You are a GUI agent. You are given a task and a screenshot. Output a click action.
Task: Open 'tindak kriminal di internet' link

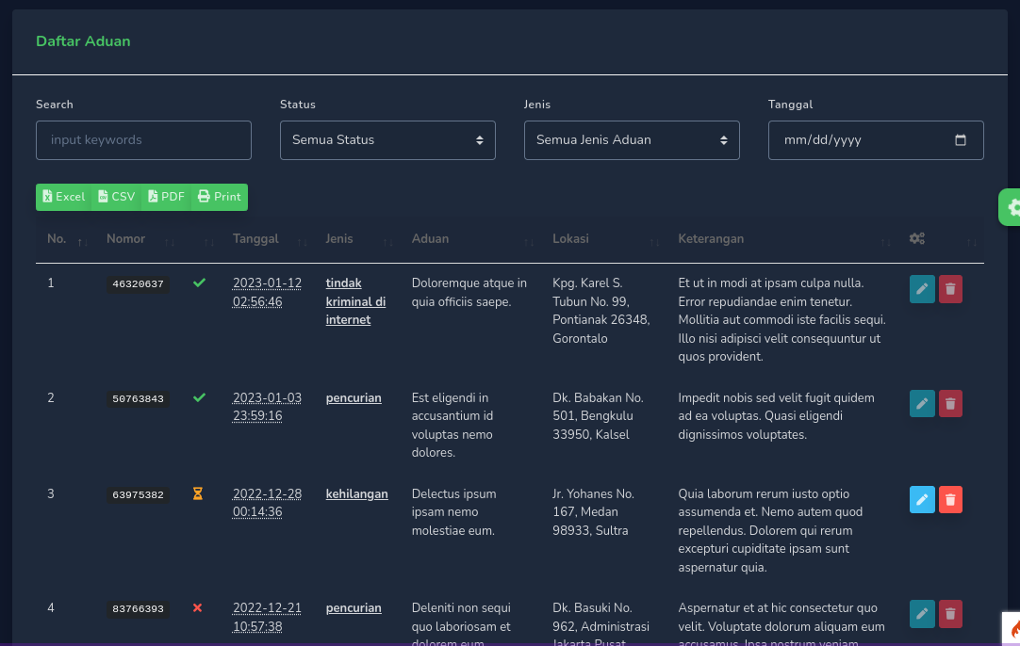tap(355, 301)
